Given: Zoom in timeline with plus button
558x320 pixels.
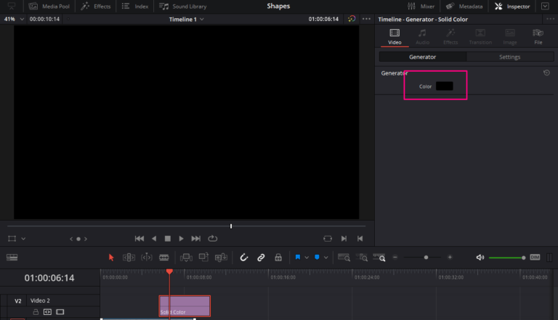Looking at the screenshot, I should coord(450,257).
